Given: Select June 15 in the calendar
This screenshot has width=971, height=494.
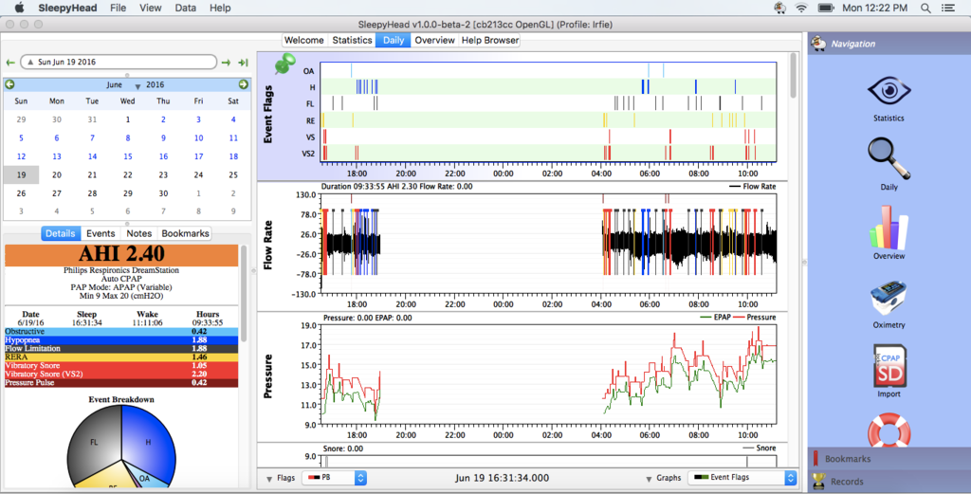Looking at the screenshot, I should pos(128,156).
